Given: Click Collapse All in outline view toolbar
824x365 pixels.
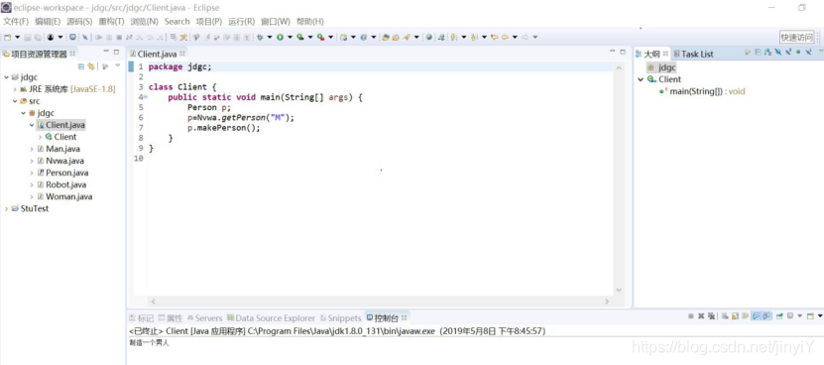Looking at the screenshot, I should click(x=758, y=52).
